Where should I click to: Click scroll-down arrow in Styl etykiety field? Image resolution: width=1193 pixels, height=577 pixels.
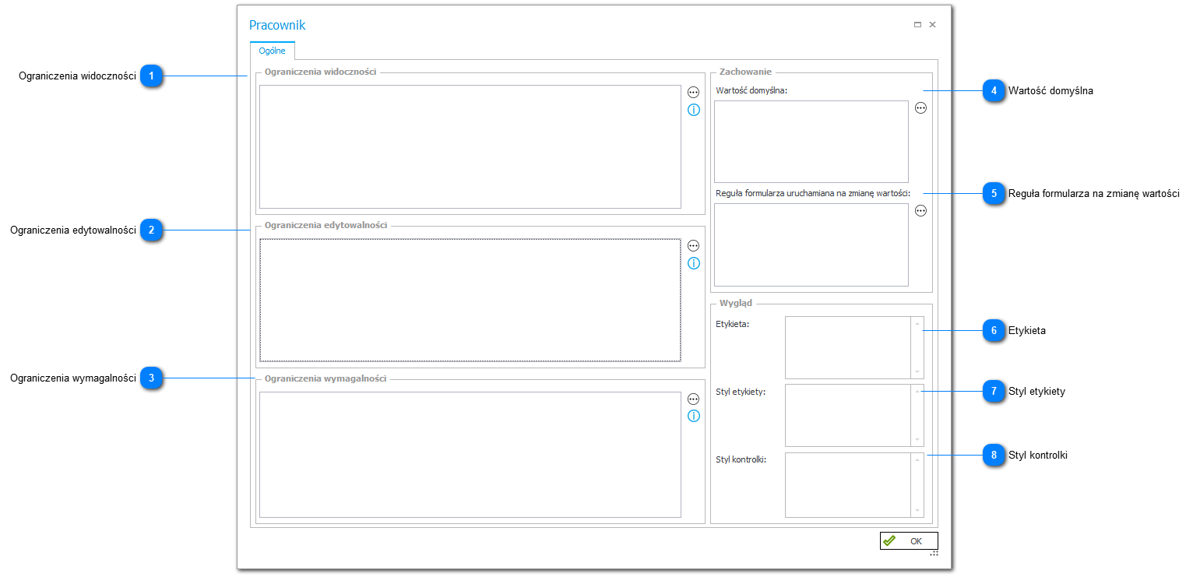917,440
